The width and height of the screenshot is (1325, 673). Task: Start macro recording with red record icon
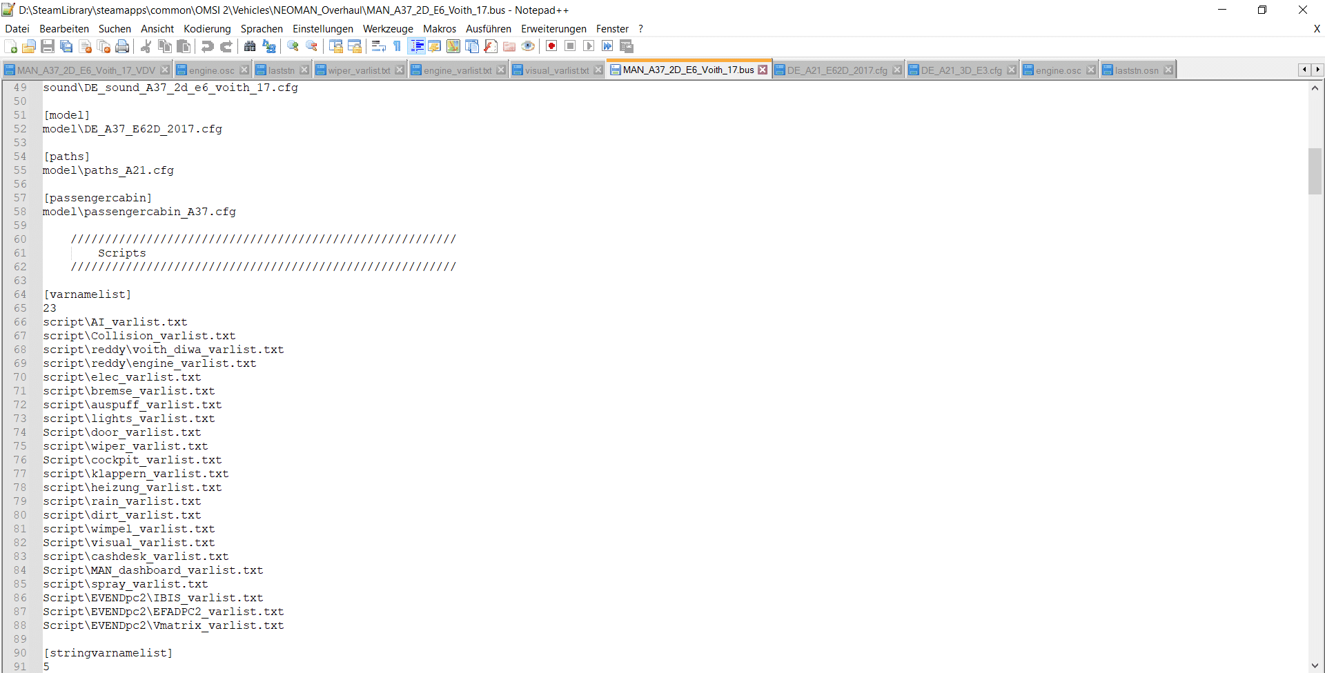[x=551, y=46]
